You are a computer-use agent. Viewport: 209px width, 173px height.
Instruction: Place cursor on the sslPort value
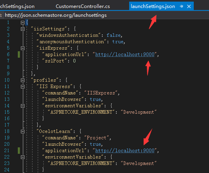74,61
